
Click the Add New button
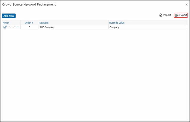[x=9, y=16]
